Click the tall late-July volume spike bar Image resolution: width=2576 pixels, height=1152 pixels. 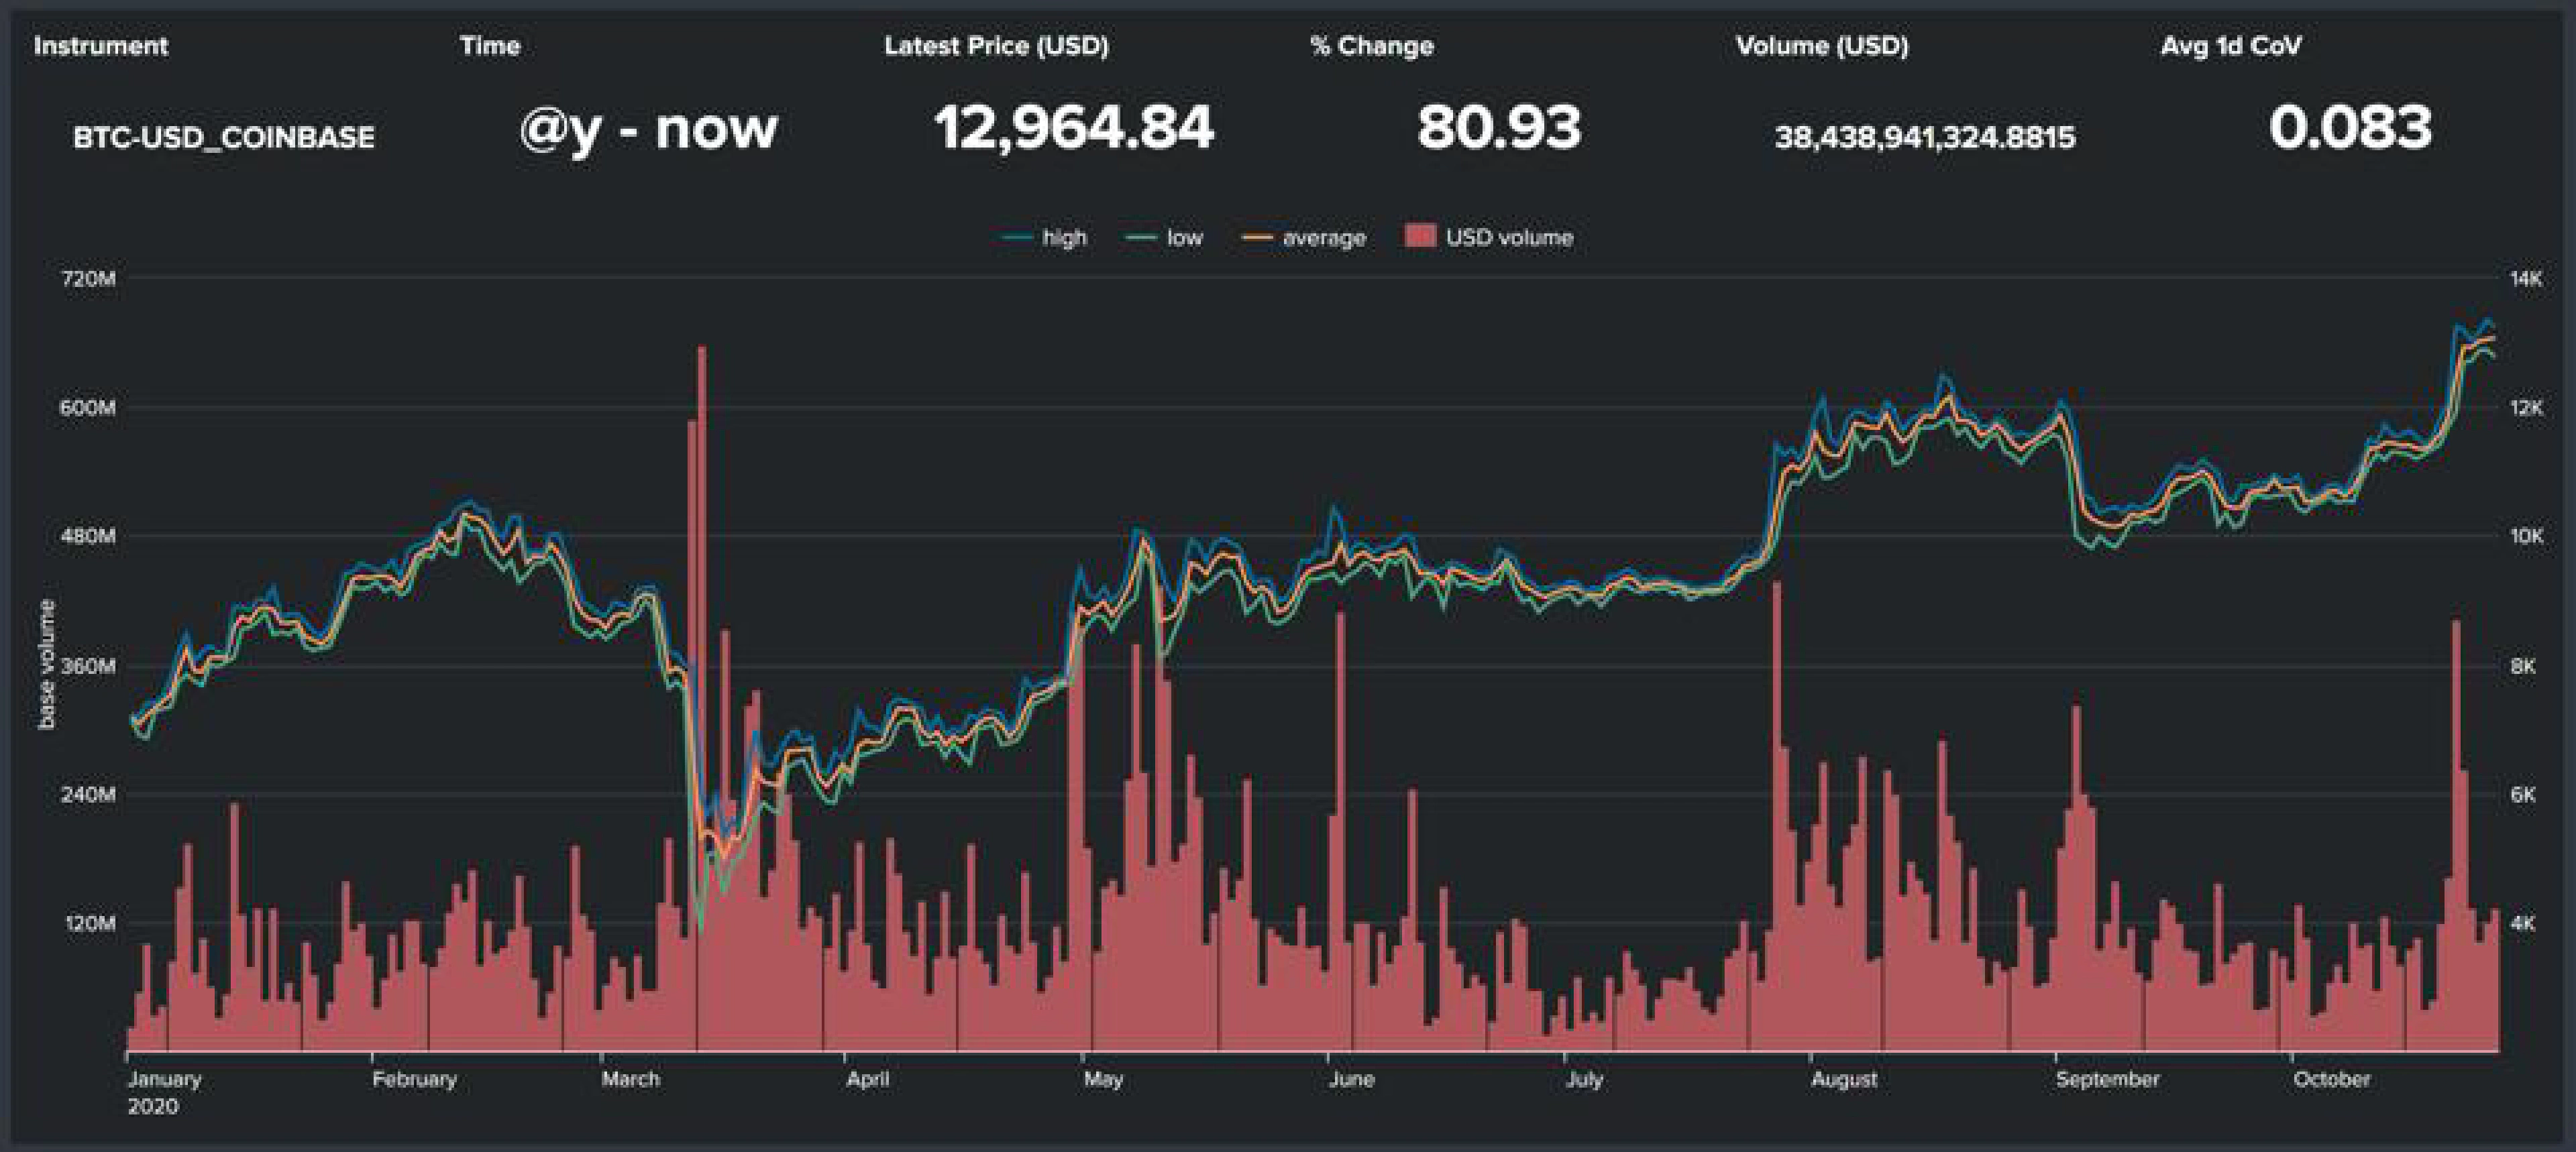pyautogui.click(x=1777, y=816)
